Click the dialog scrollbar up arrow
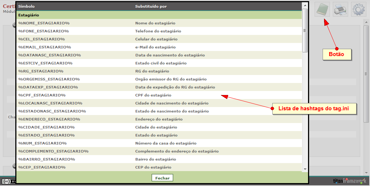This screenshot has height=186, width=370. point(305,5)
